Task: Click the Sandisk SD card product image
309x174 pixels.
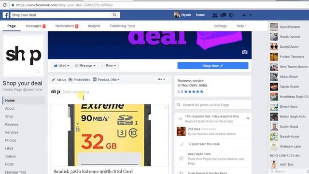Action: pos(110,135)
